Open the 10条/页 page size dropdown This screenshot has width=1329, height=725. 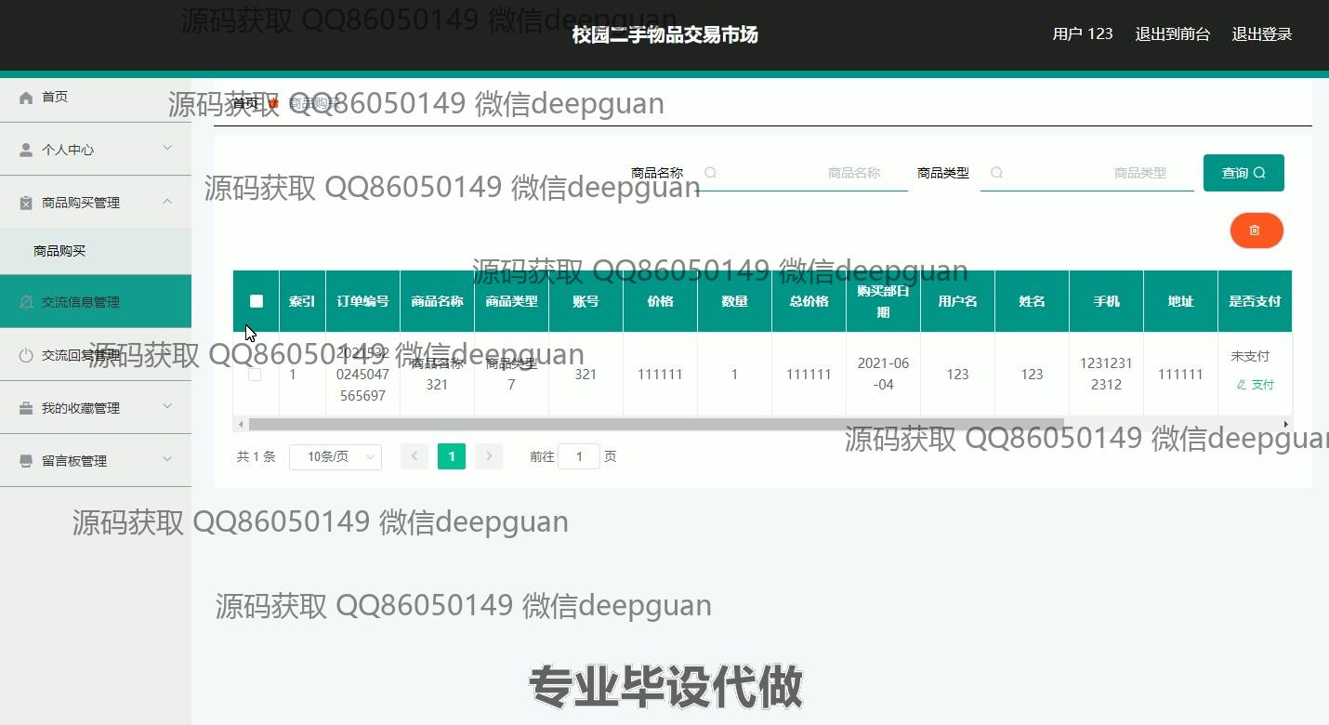coord(336,456)
